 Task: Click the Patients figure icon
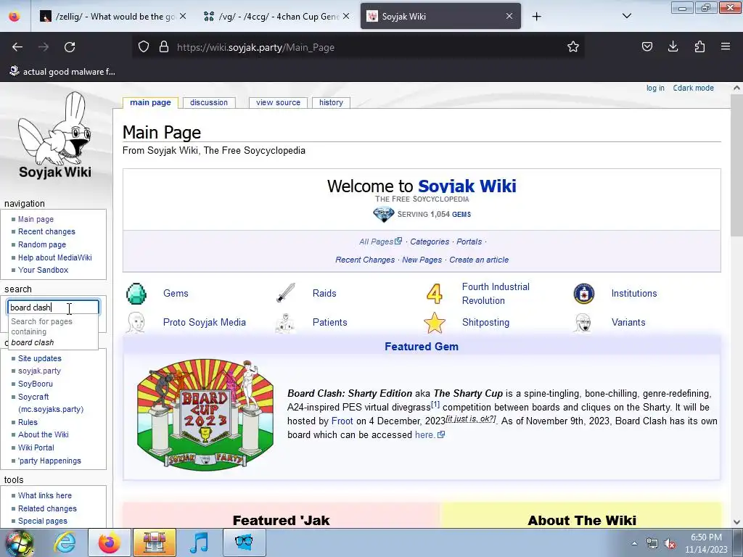point(285,323)
